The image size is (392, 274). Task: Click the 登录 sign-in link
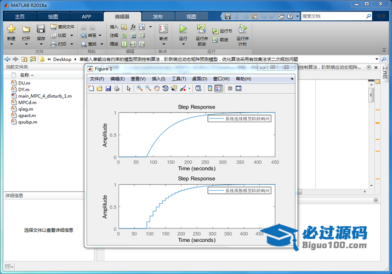click(x=380, y=16)
